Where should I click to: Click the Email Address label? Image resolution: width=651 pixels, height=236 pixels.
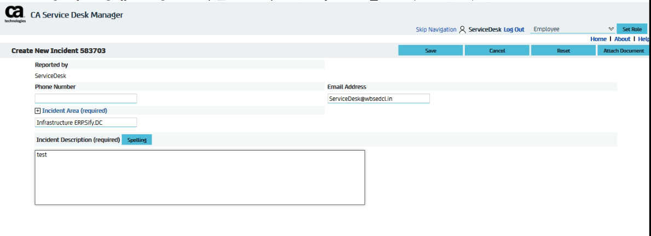347,87
